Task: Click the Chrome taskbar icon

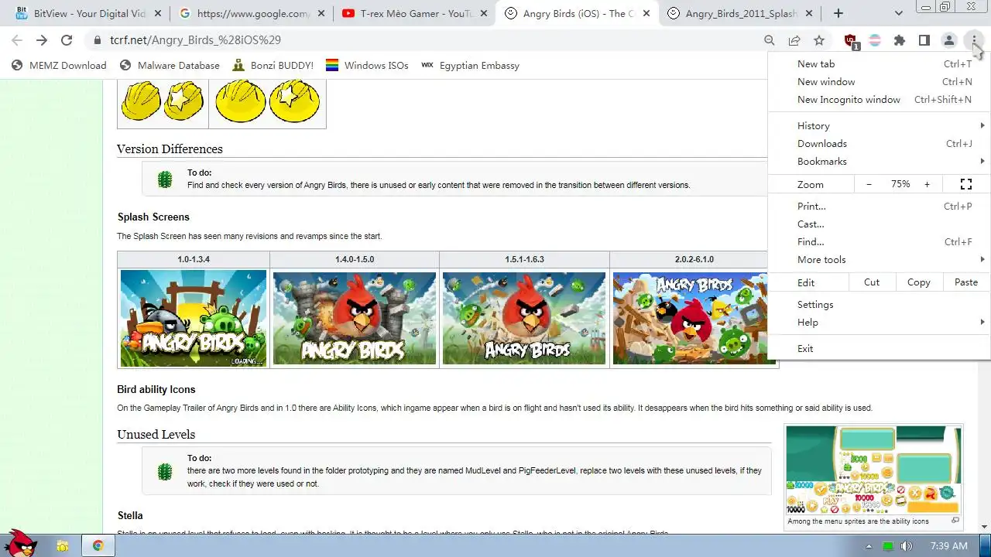Action: [x=98, y=546]
